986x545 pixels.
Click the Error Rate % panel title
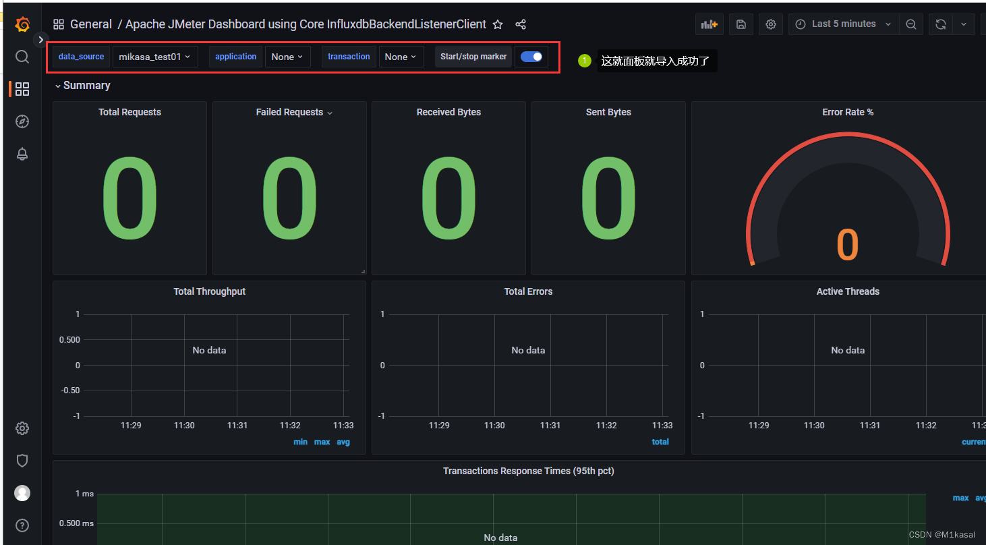[x=848, y=112]
